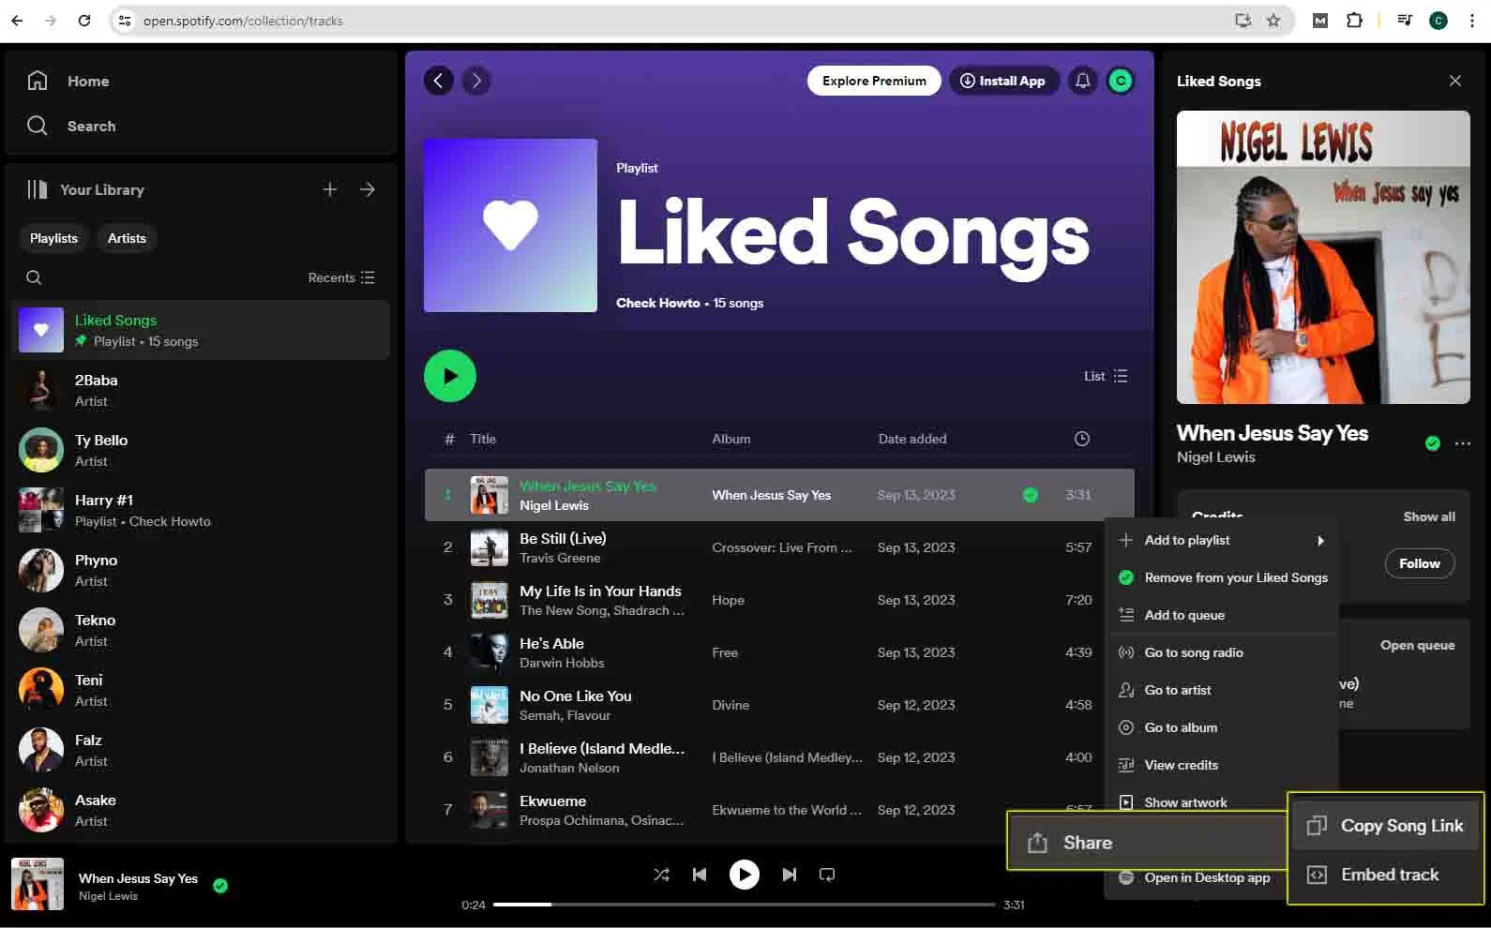Reload page with browser refresh icon
Screen dimensions: 1491x928
(84, 20)
